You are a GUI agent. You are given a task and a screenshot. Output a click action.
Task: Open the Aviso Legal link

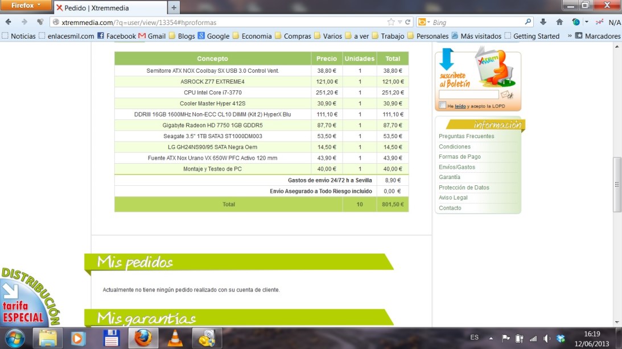point(453,198)
